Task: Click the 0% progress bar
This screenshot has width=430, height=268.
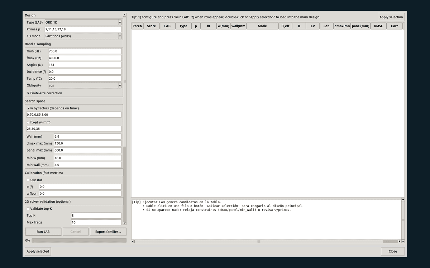Action: tap(79, 240)
